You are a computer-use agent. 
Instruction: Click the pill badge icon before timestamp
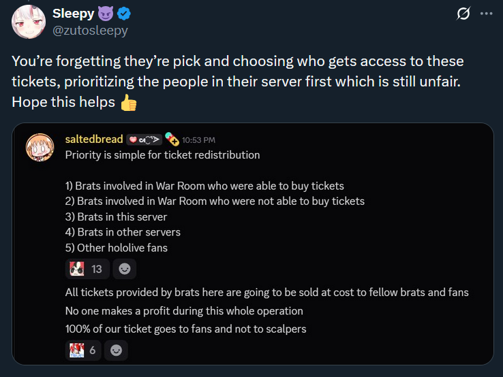click(172, 139)
